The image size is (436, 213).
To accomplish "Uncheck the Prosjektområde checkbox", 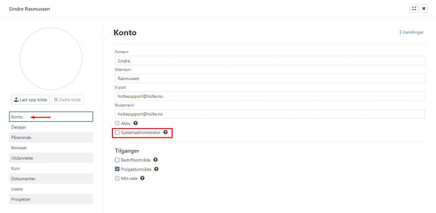I will [x=118, y=169].
